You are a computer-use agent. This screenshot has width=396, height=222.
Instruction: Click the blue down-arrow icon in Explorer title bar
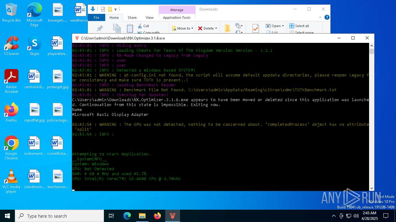[93, 9]
